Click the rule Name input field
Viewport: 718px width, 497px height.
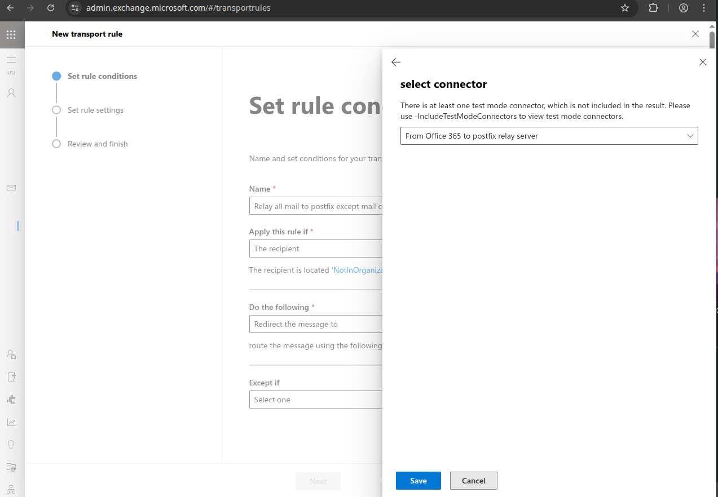coord(316,206)
